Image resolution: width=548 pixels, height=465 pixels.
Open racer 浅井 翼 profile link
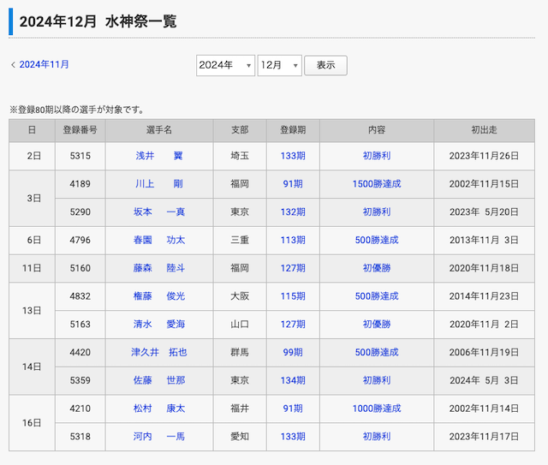(159, 156)
